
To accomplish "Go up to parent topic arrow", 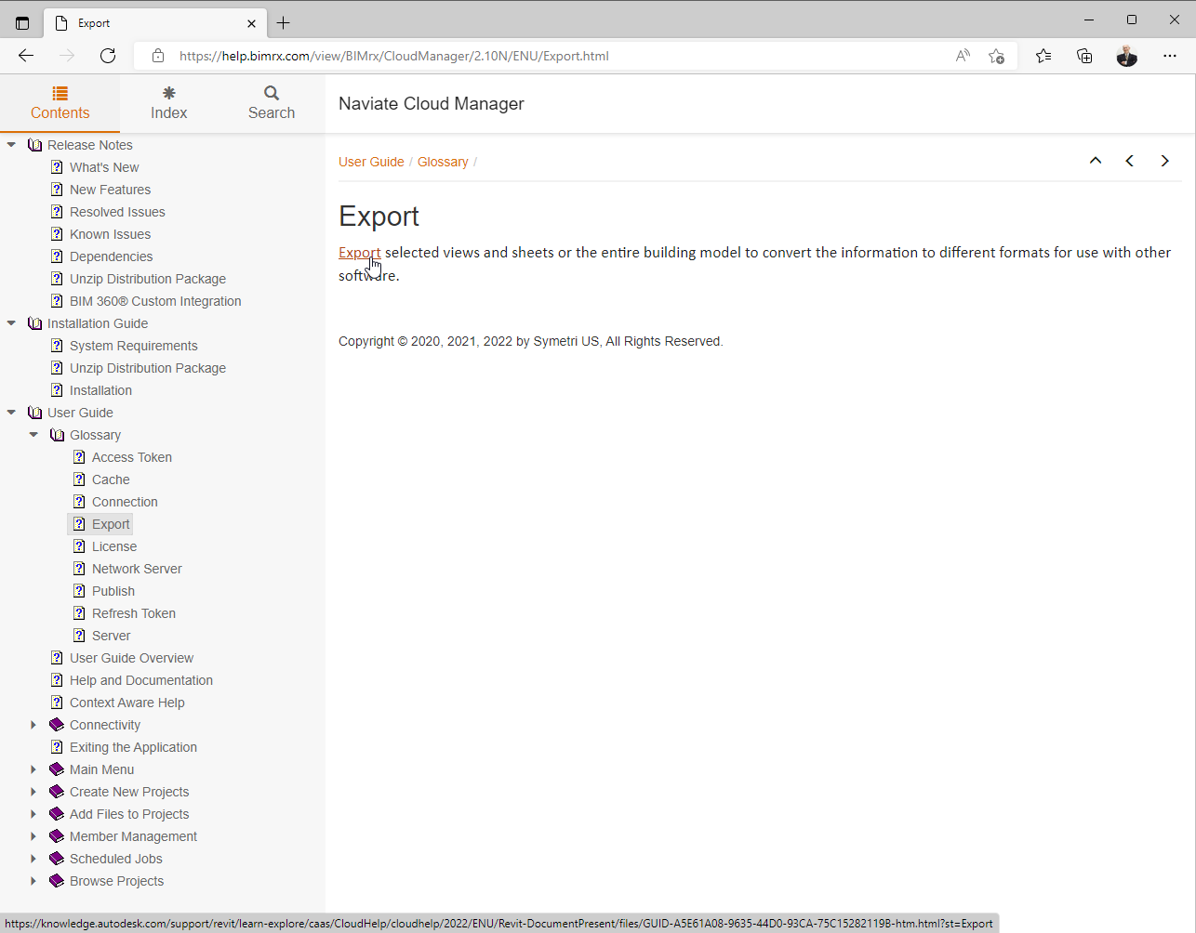I will click(x=1096, y=161).
